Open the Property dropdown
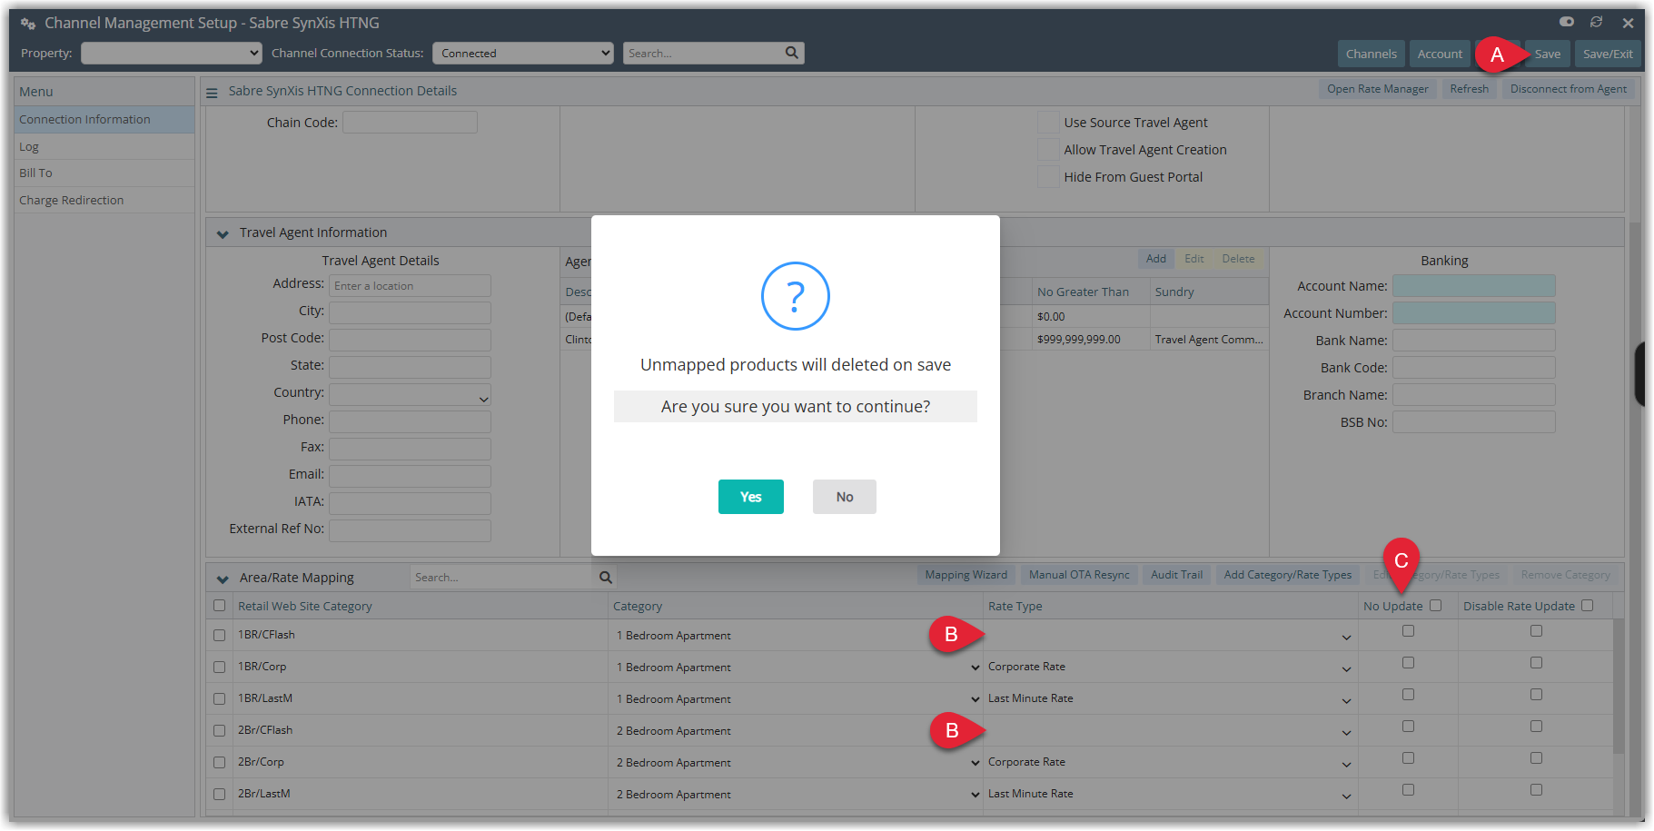This screenshot has width=1654, height=831. click(172, 54)
